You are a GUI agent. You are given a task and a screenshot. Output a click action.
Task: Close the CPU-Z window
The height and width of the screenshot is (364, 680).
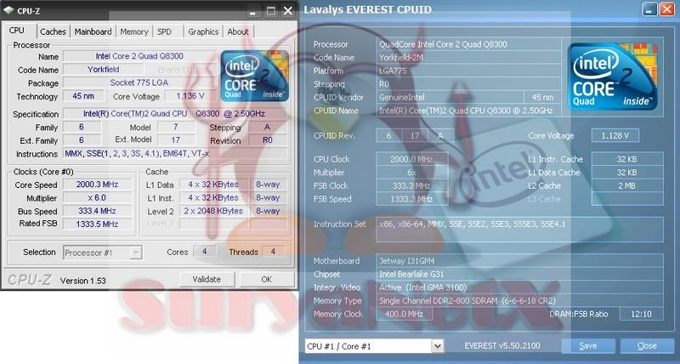tap(288, 11)
